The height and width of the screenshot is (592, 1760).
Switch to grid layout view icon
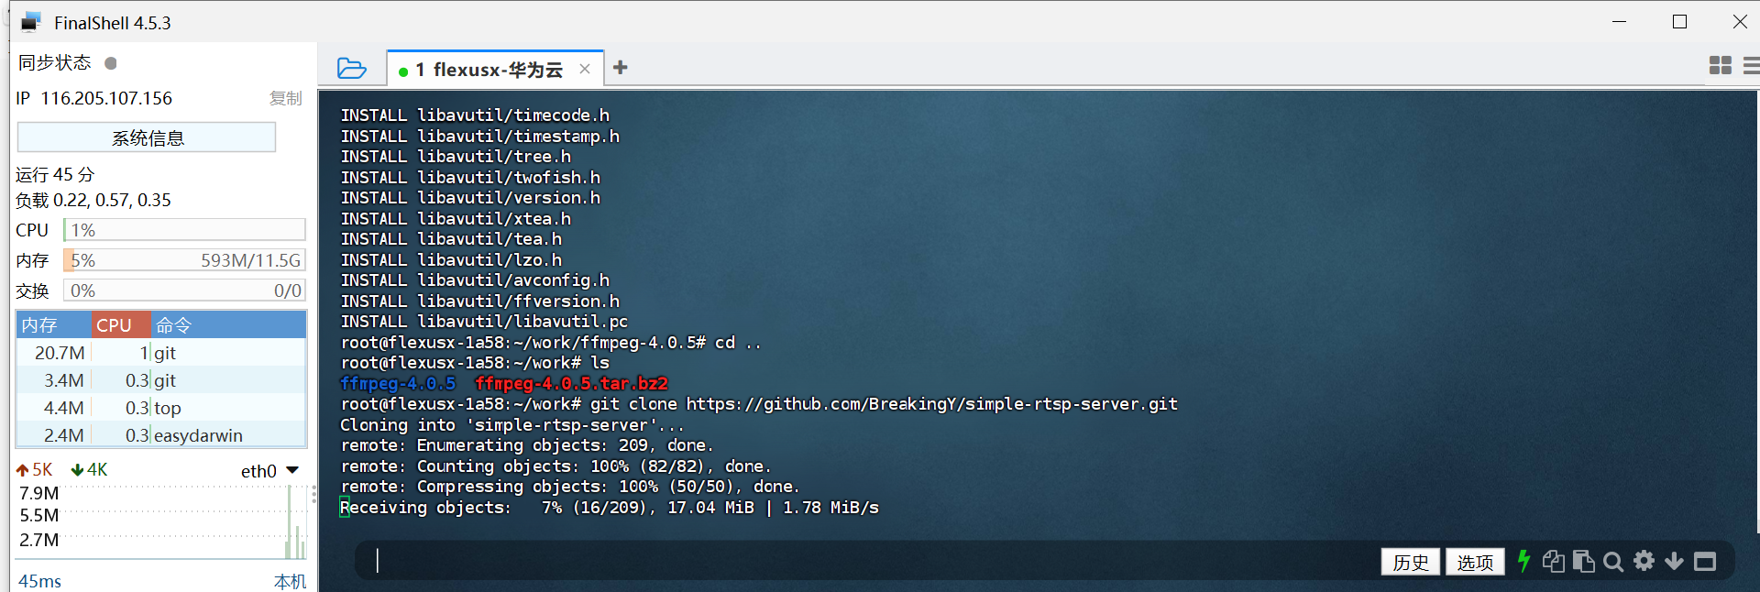pos(1720,65)
